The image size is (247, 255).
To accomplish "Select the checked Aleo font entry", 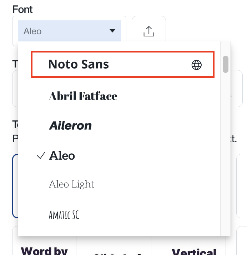I will pyautogui.click(x=62, y=155).
